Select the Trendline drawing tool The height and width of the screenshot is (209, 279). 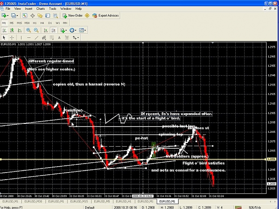pyautogui.click(x=36, y=37)
